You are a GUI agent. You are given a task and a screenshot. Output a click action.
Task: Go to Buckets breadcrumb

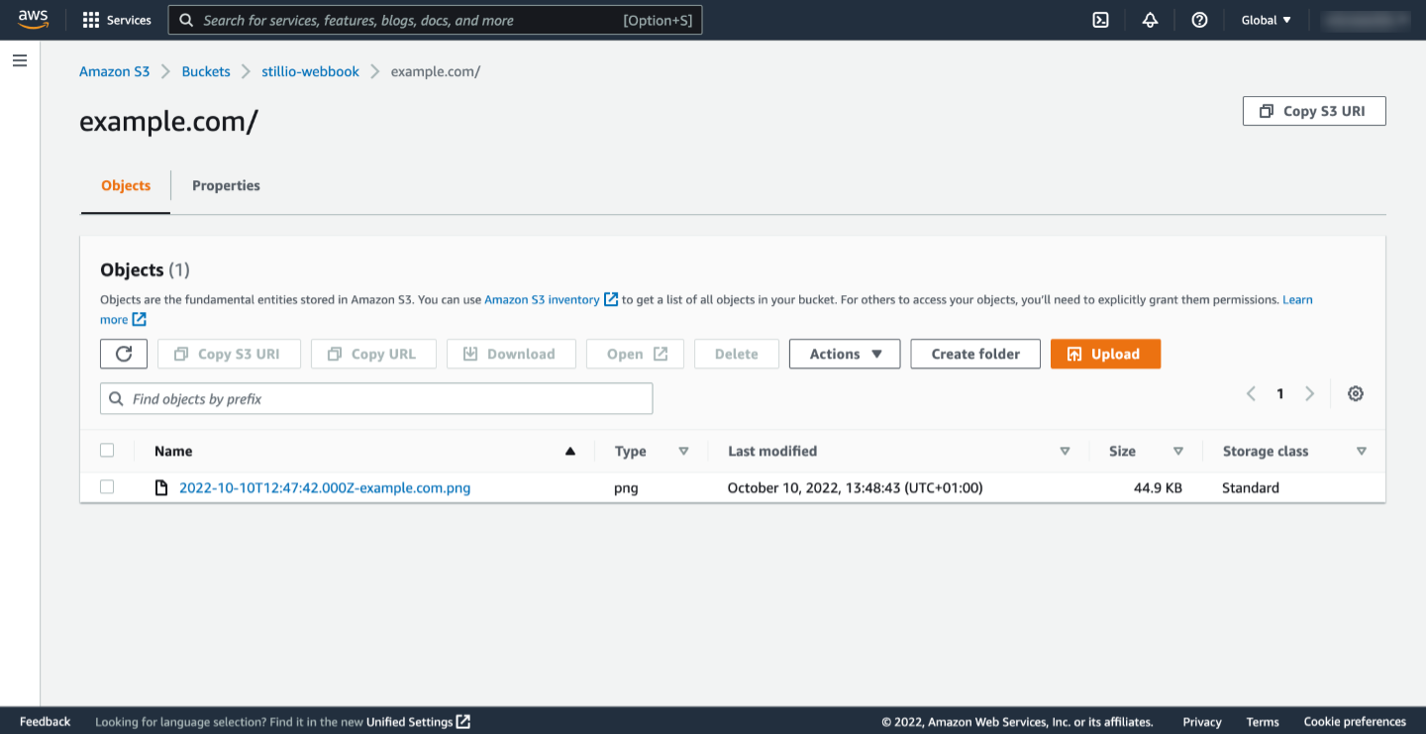[206, 71]
